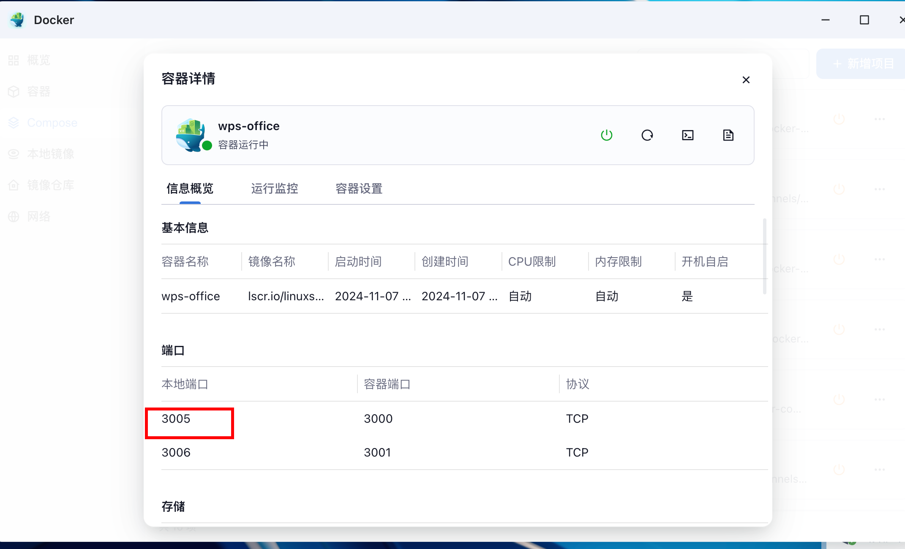This screenshot has width=905, height=549.
Task: Click the 容器运行中 status text
Action: [x=243, y=145]
